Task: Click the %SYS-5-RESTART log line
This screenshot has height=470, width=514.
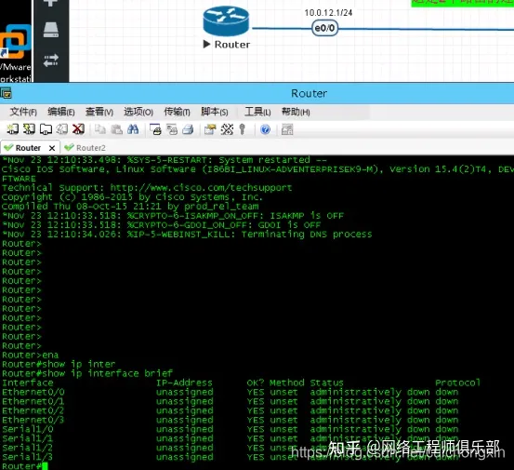Action: point(165,160)
